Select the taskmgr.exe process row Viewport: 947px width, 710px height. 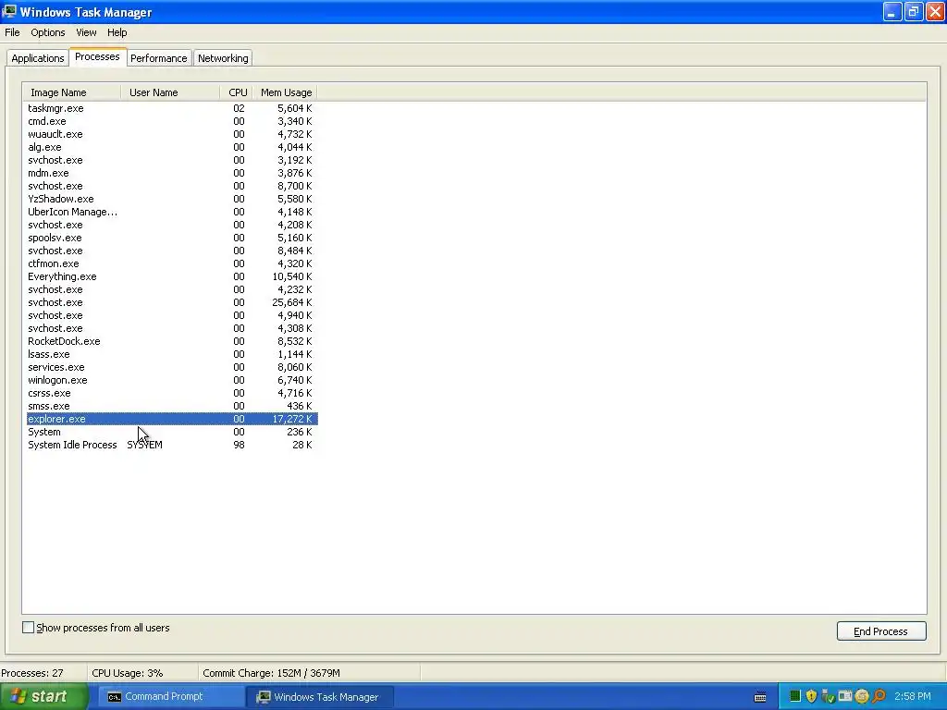pos(170,108)
